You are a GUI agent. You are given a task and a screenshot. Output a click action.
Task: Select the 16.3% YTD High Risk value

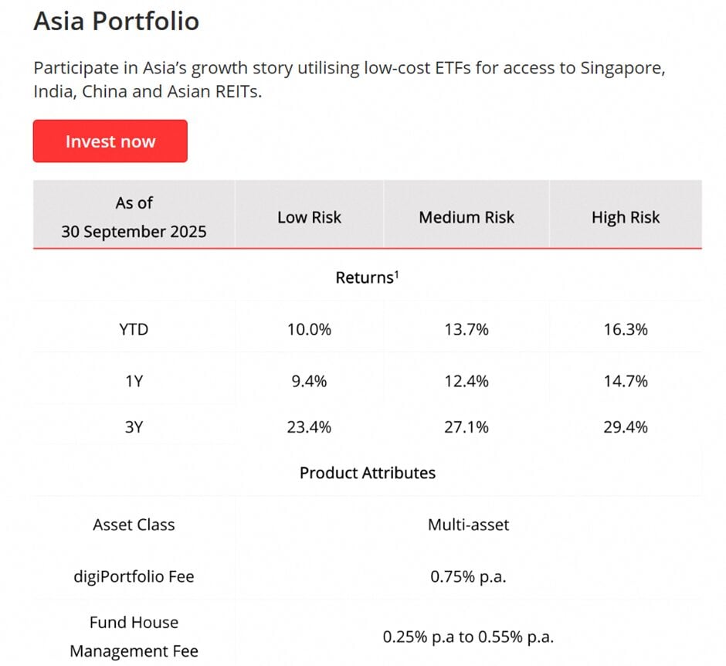(626, 330)
